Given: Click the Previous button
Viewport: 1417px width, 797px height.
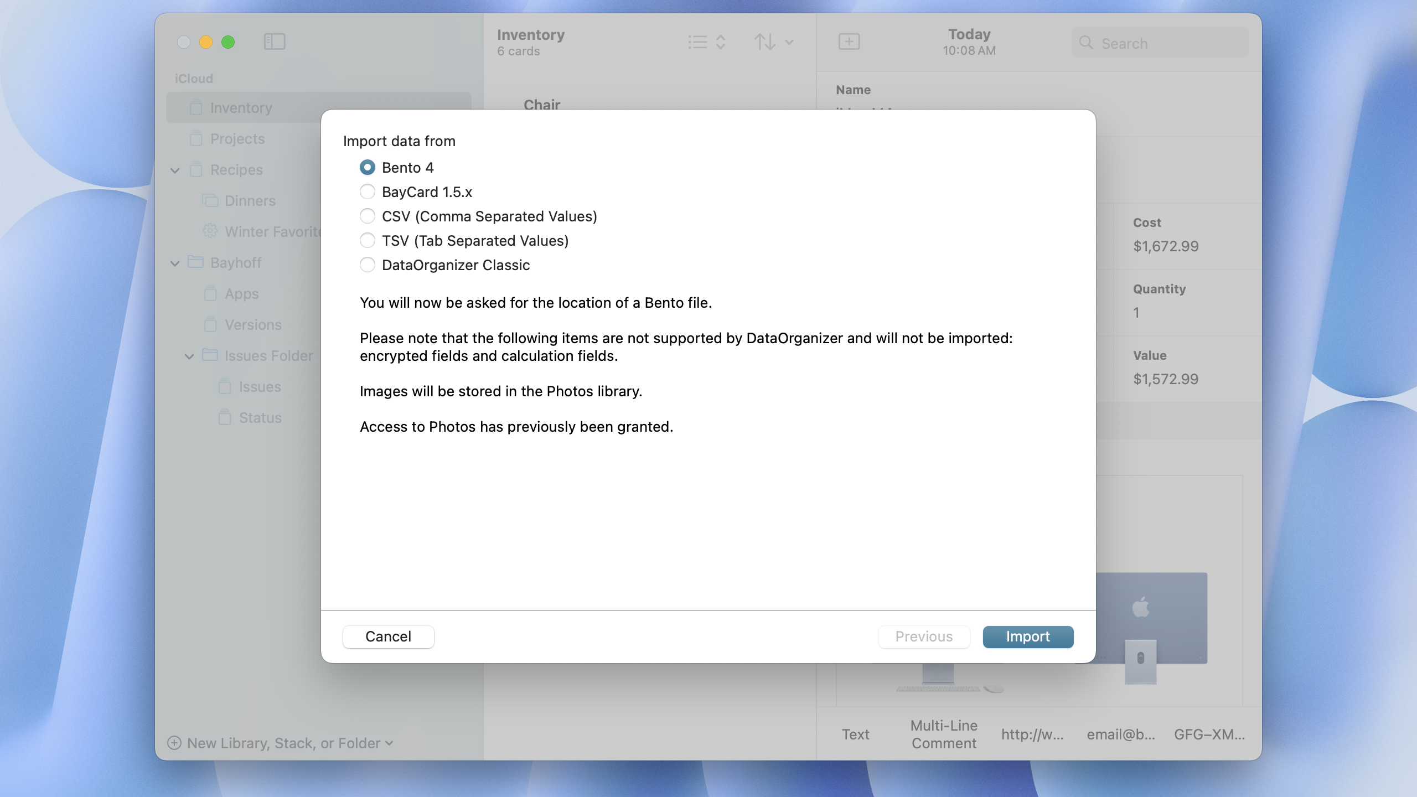Looking at the screenshot, I should pyautogui.click(x=924, y=636).
